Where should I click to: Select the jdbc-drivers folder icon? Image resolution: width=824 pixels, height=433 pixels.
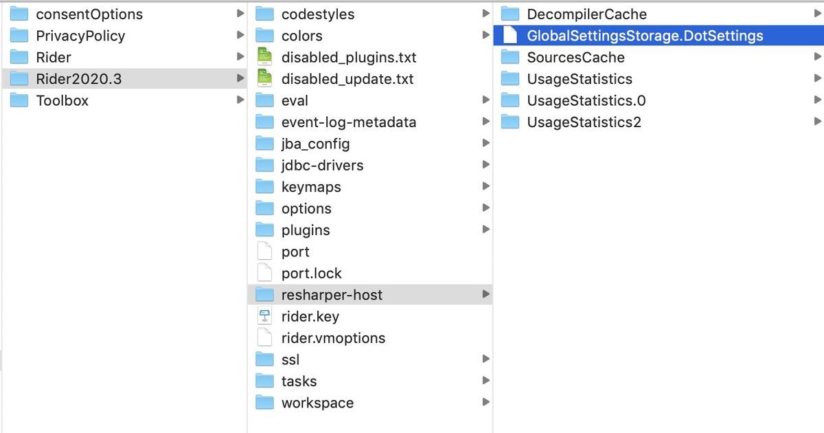[x=264, y=165]
